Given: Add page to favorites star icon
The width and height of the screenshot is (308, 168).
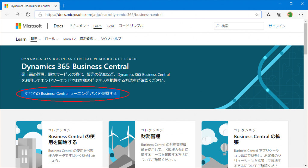Looking at the screenshot, I should [x=257, y=14].
